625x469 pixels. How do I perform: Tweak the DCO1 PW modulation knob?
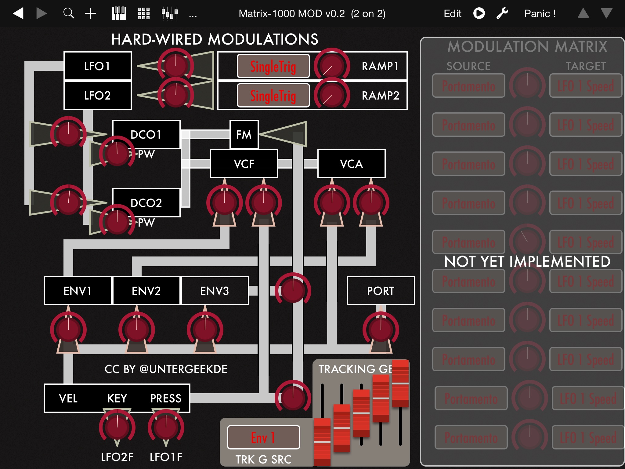click(117, 153)
